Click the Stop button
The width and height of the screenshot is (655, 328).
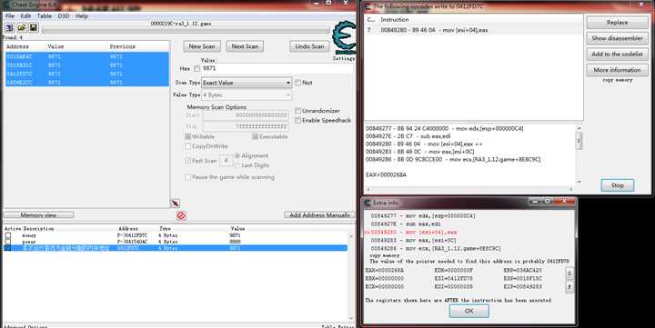click(x=618, y=185)
